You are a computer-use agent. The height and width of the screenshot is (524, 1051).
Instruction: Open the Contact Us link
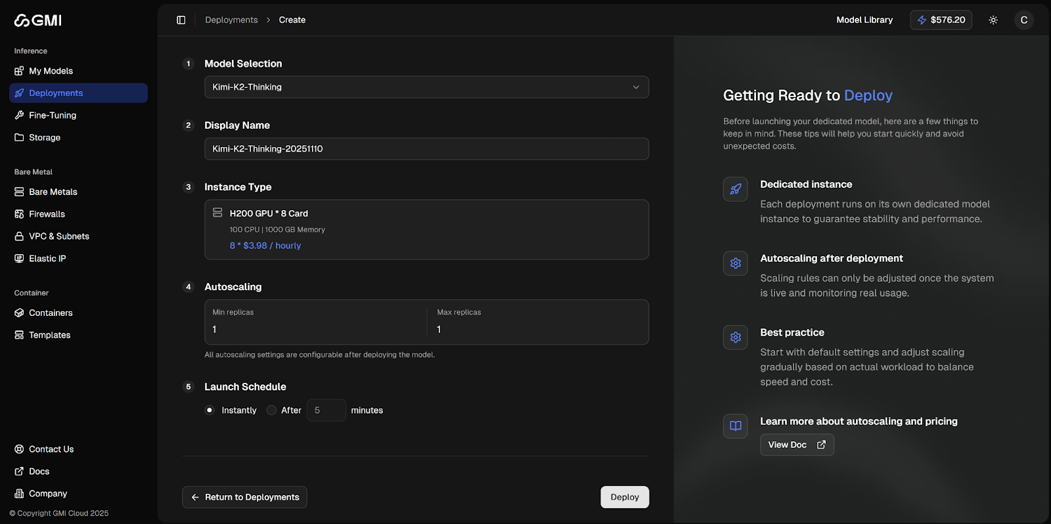click(x=78, y=450)
